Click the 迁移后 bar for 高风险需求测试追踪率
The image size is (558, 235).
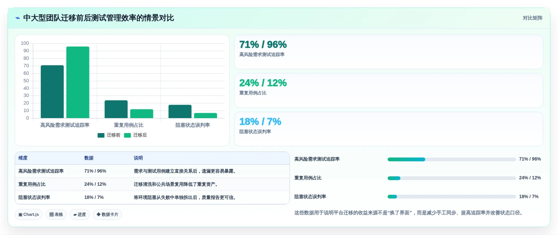tap(78, 82)
